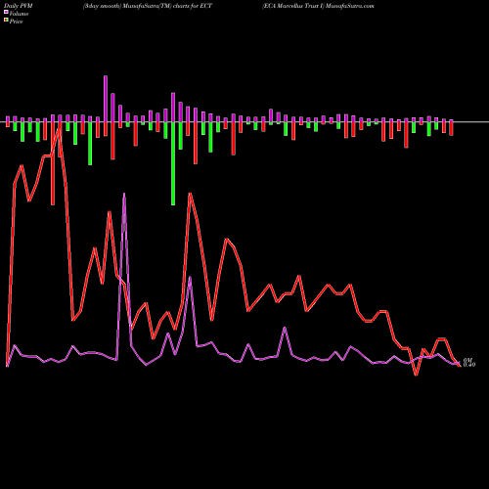Click the 0.40 price axis label
Screen dimensions: 489x489
(x=469, y=365)
